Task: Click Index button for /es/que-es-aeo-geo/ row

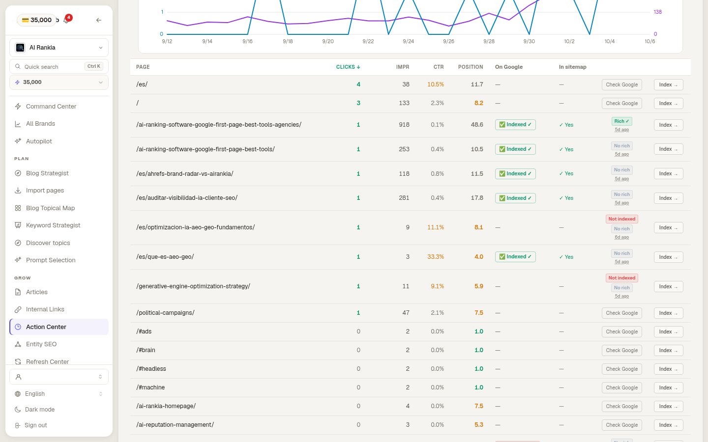Action: (669, 257)
